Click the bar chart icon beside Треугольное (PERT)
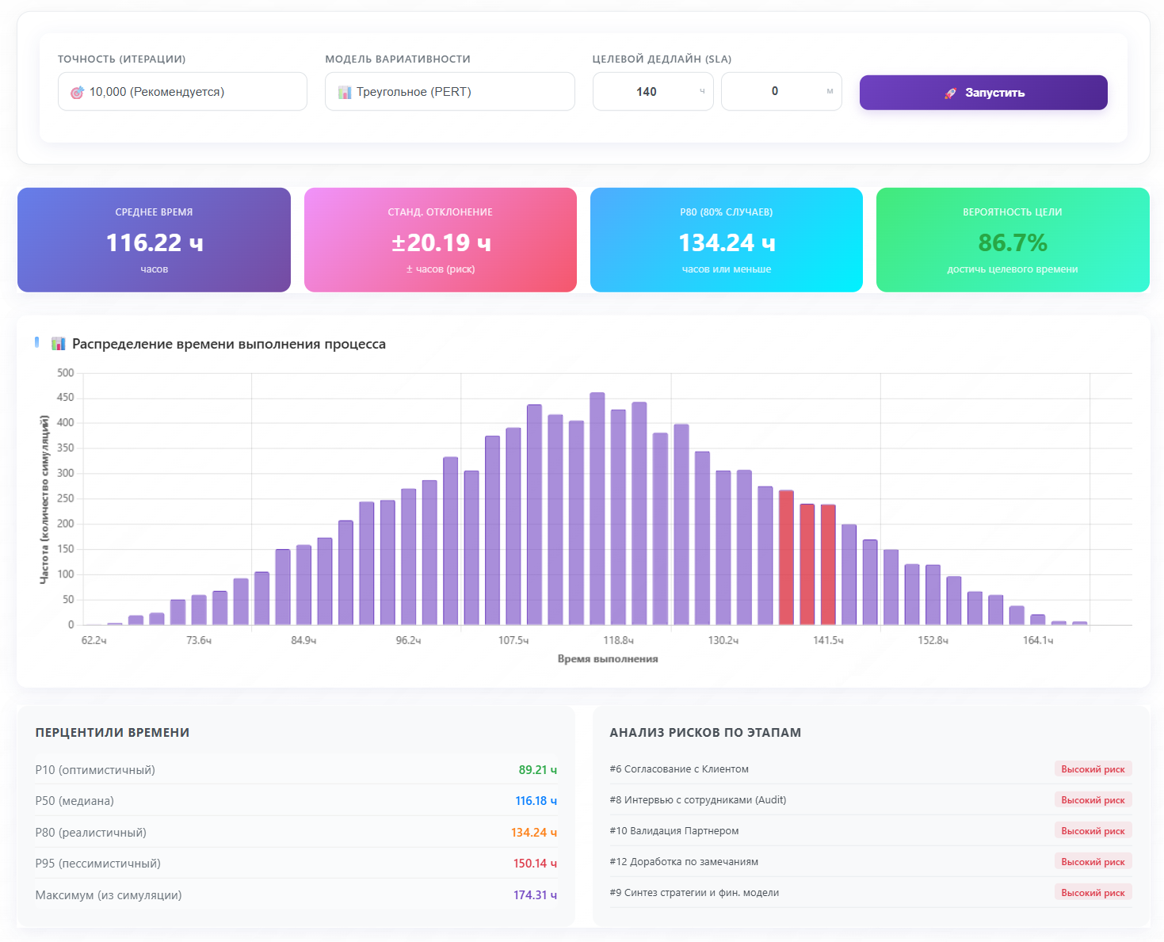The image size is (1164, 942). tap(344, 91)
